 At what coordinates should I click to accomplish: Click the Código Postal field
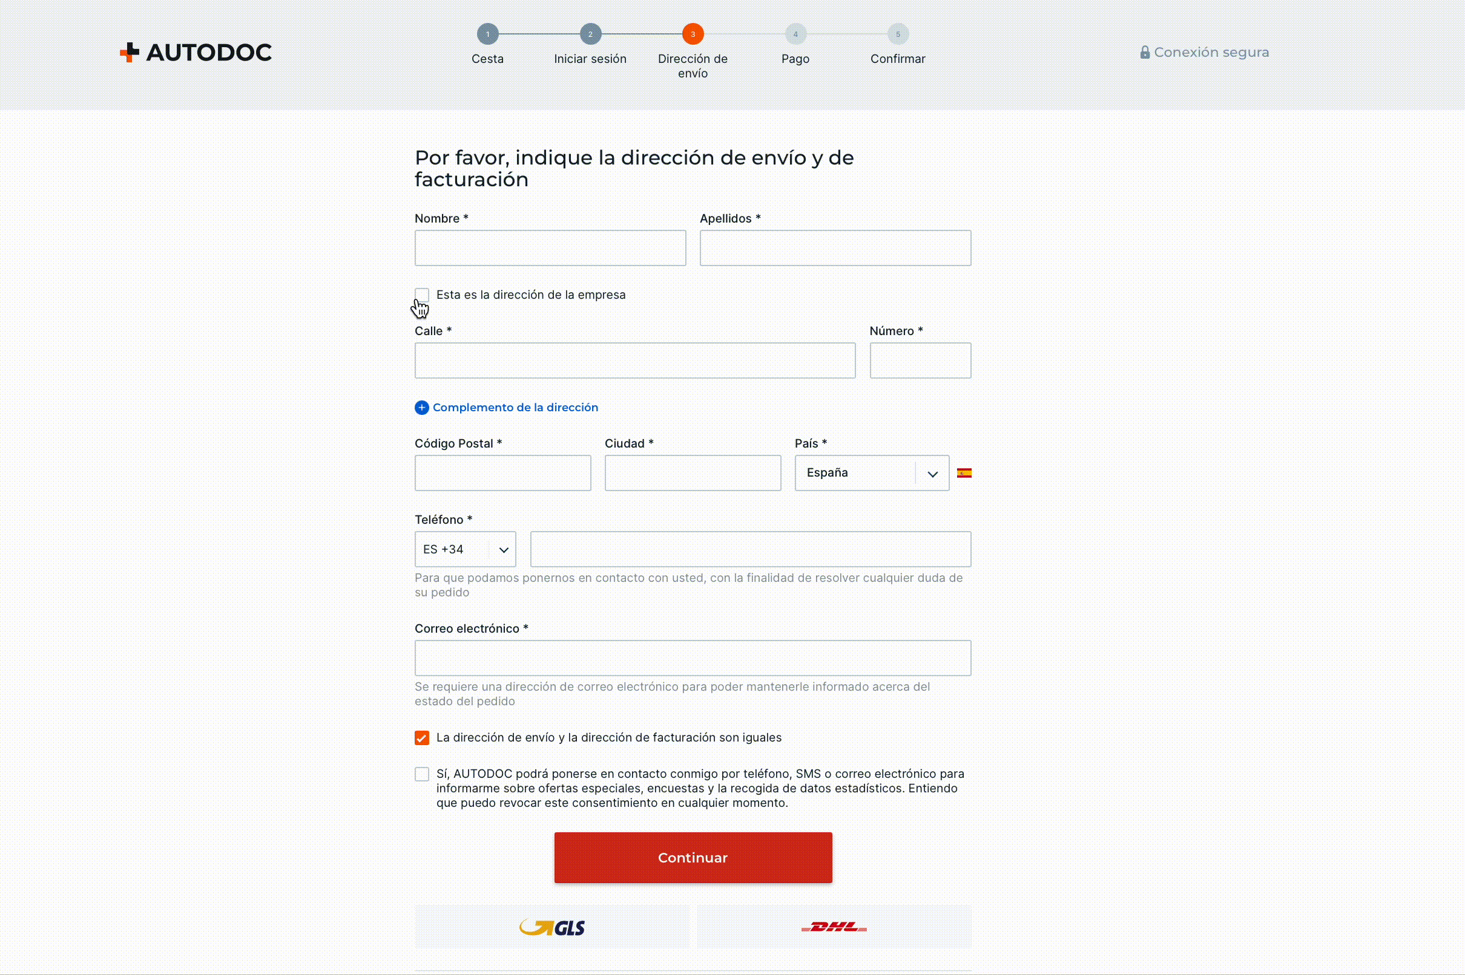pyautogui.click(x=503, y=473)
